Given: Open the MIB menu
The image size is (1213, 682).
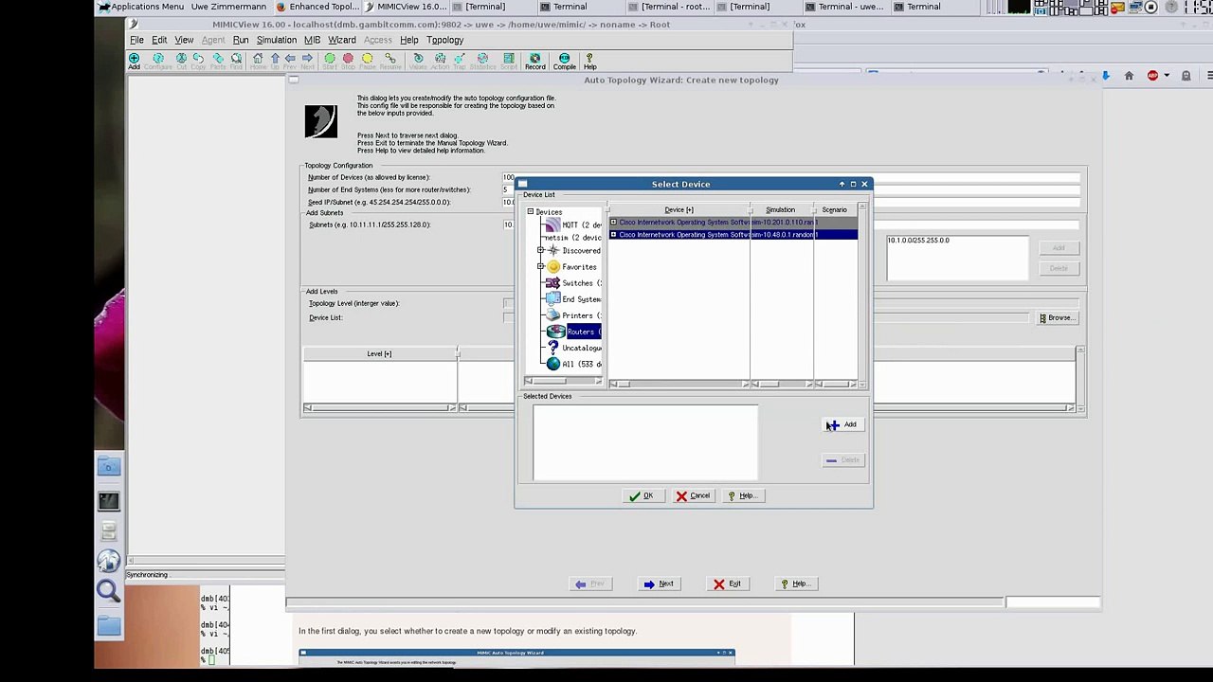Looking at the screenshot, I should [x=312, y=40].
